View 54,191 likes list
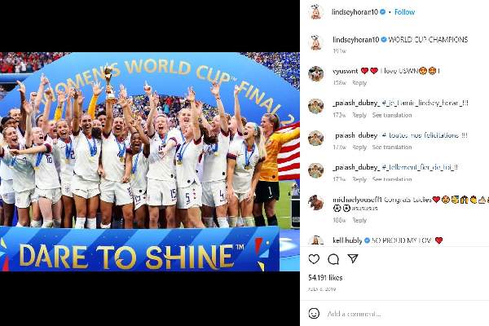 click(x=325, y=278)
